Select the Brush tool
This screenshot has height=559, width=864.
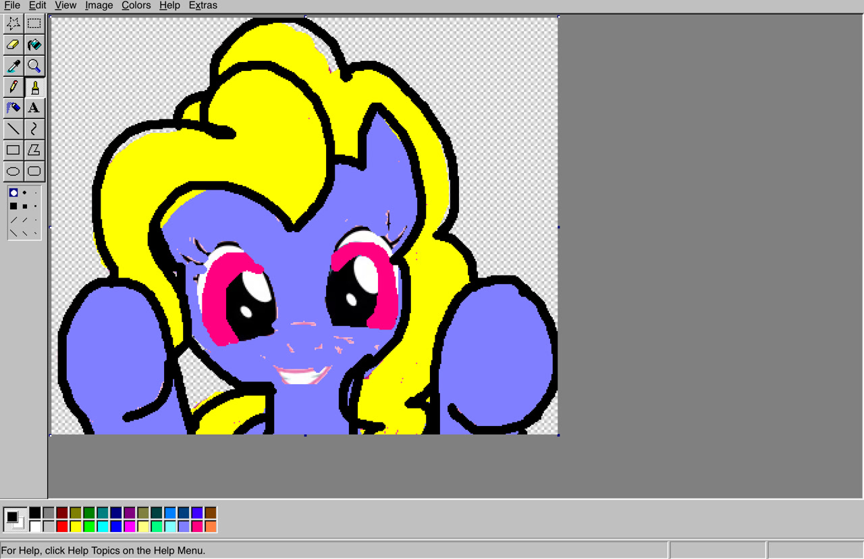point(34,86)
